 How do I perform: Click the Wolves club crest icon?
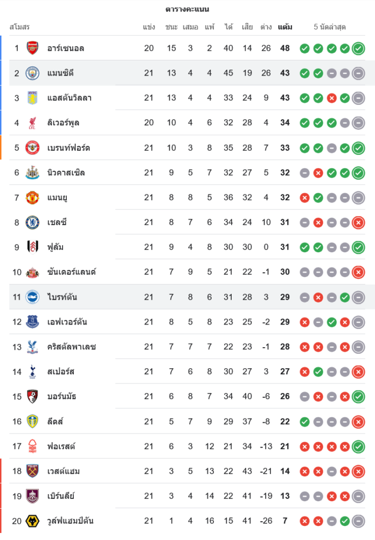(x=33, y=521)
